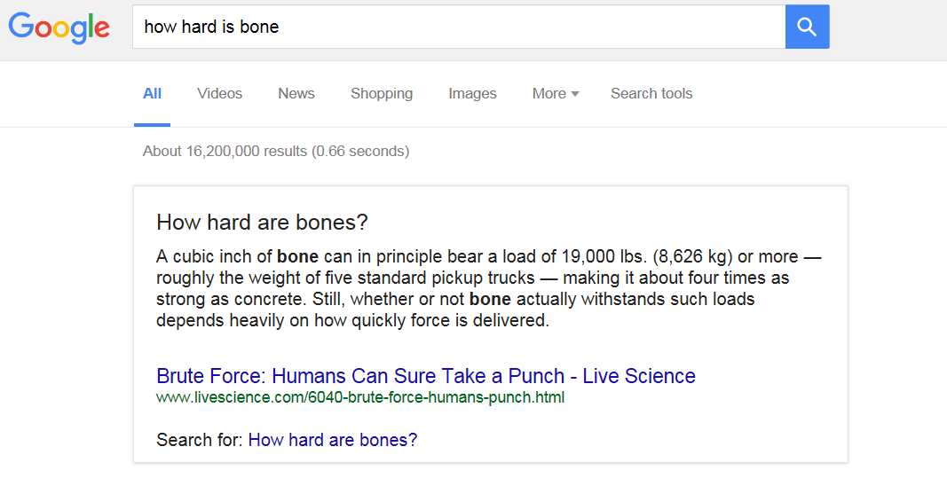Open the News results tab
This screenshot has width=947, height=478.
coord(296,94)
